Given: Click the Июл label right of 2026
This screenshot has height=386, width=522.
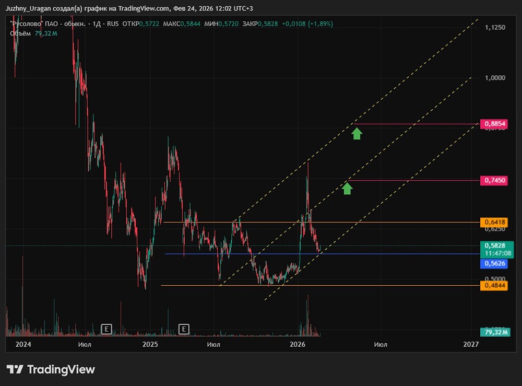Looking at the screenshot, I should [381, 344].
